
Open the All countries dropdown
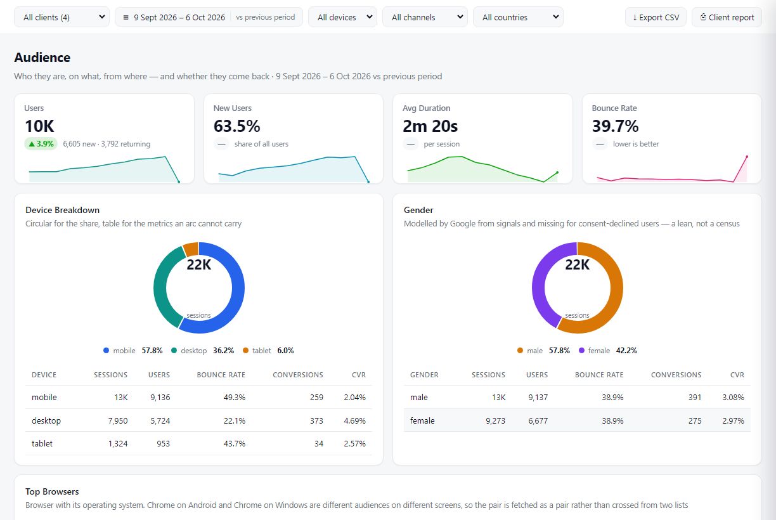(x=518, y=17)
